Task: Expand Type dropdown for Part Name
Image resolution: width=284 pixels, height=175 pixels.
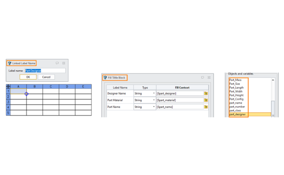Action: pos(154,107)
